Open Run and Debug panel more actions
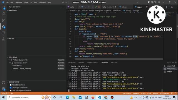The image size is (178, 100). pyautogui.click(x=63, y=7)
